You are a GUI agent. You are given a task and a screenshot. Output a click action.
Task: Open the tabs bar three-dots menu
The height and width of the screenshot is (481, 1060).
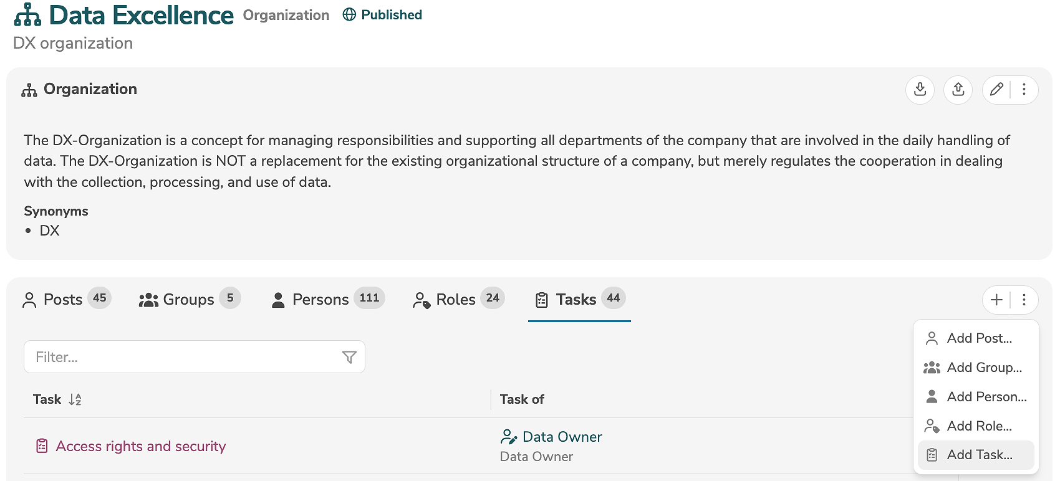(1024, 300)
